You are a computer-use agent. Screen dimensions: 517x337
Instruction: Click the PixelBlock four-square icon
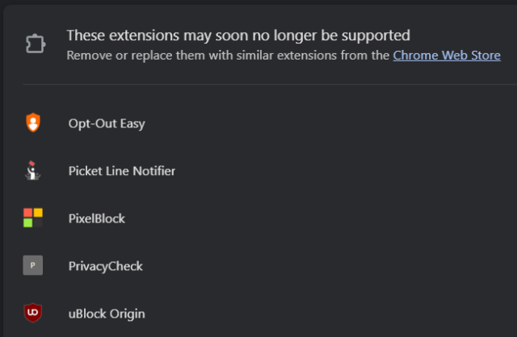tap(33, 218)
